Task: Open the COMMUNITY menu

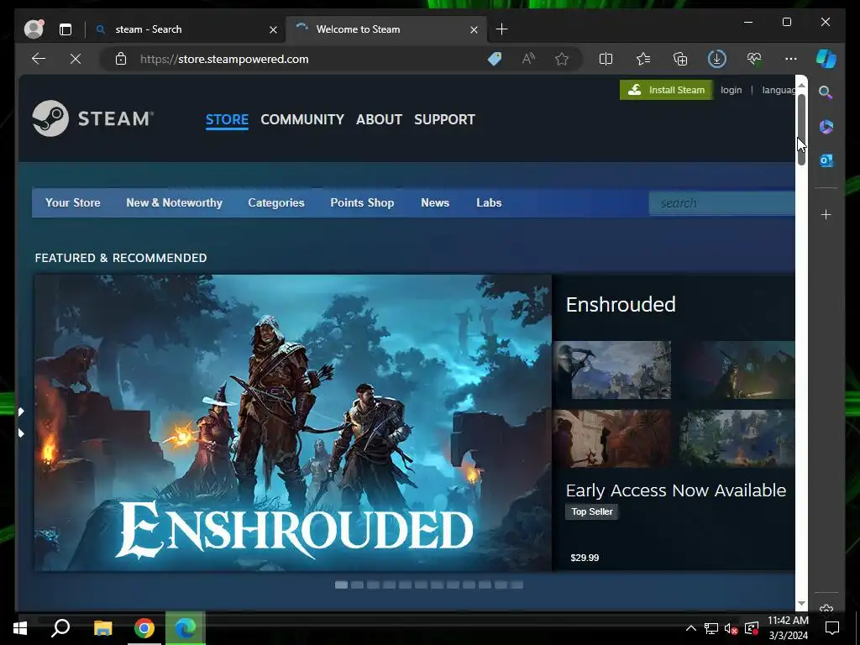Action: point(302,119)
